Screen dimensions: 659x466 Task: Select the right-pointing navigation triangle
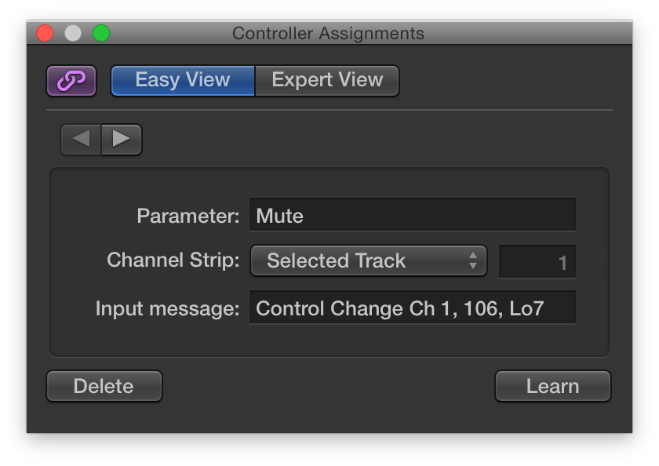tap(122, 139)
